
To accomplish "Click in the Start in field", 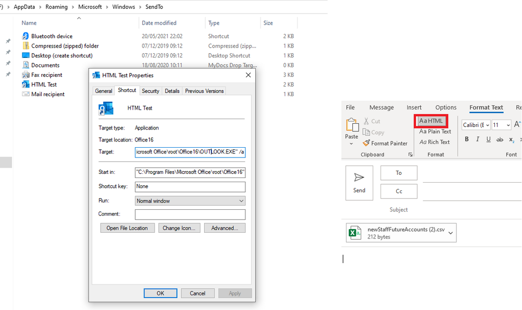I will click(x=190, y=172).
